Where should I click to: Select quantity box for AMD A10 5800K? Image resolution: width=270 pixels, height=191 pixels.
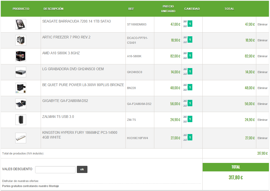(190, 55)
